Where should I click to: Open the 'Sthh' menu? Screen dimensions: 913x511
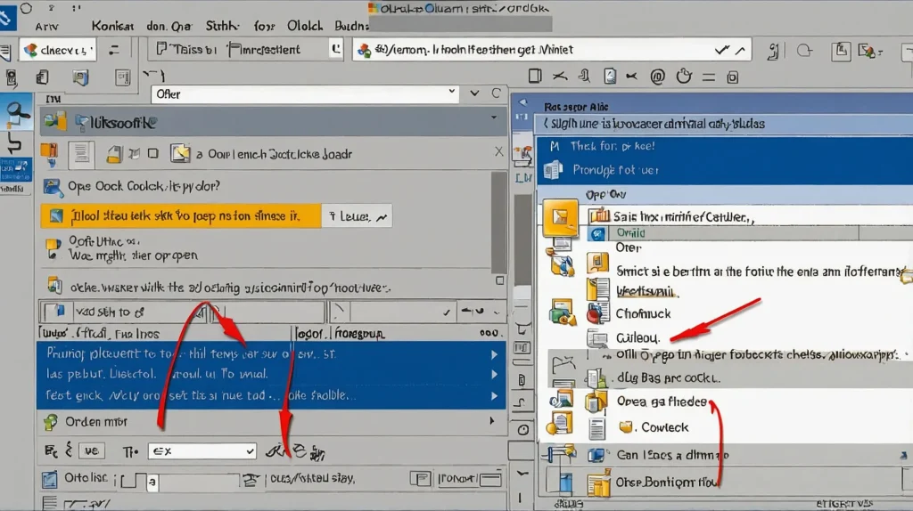click(222, 26)
